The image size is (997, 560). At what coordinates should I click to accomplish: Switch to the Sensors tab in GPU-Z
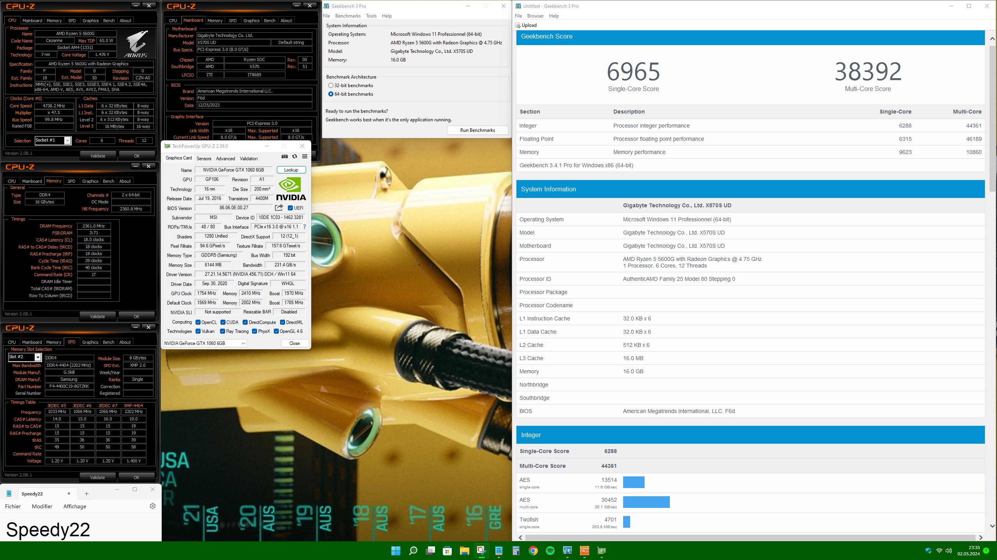point(204,159)
